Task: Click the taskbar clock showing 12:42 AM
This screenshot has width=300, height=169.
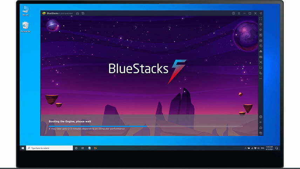Action: [270, 148]
